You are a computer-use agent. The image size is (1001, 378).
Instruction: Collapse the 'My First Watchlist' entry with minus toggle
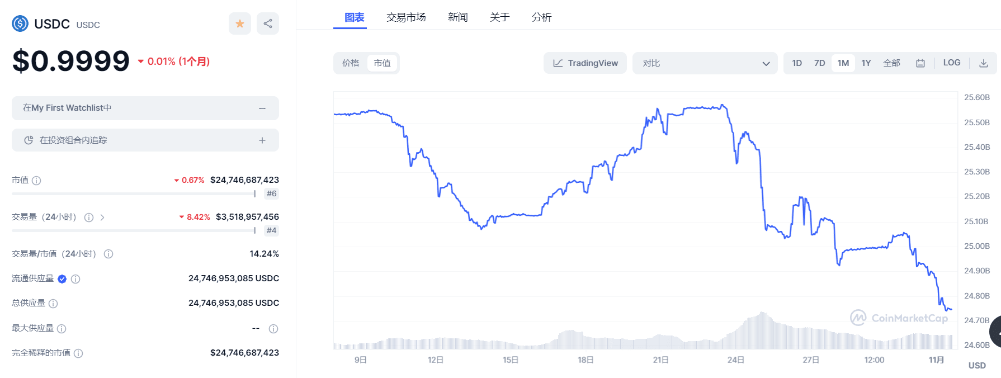pyautogui.click(x=262, y=108)
